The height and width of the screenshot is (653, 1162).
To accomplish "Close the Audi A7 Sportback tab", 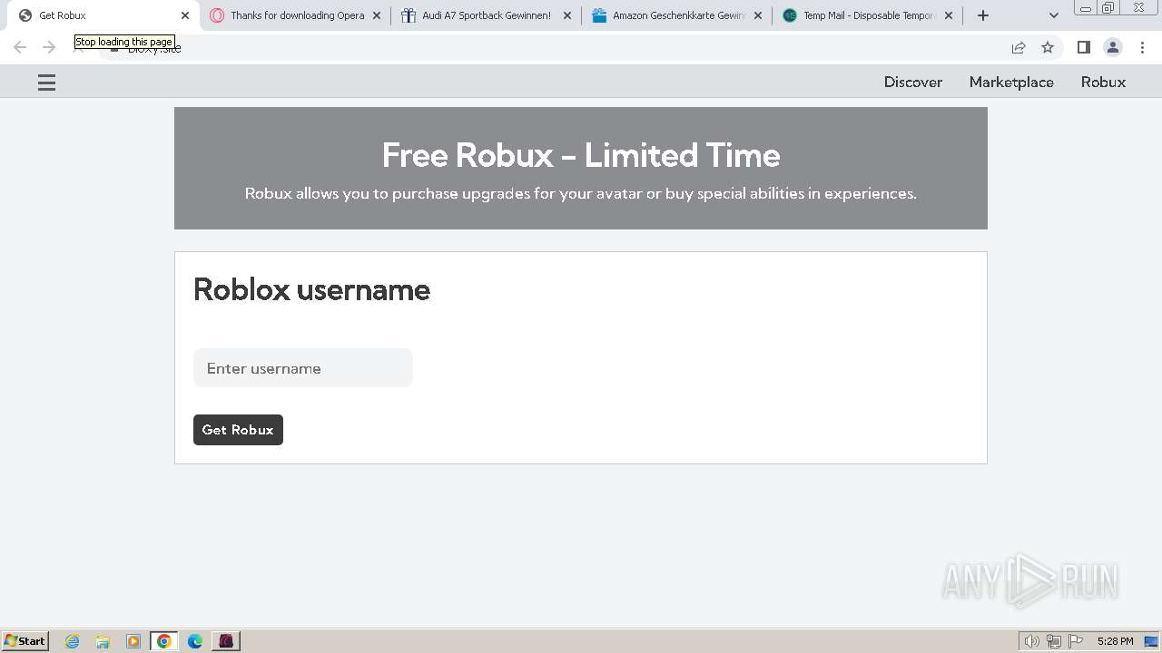I will (x=567, y=15).
